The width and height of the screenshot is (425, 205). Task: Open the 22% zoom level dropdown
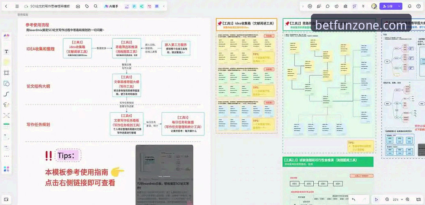[x=397, y=199]
